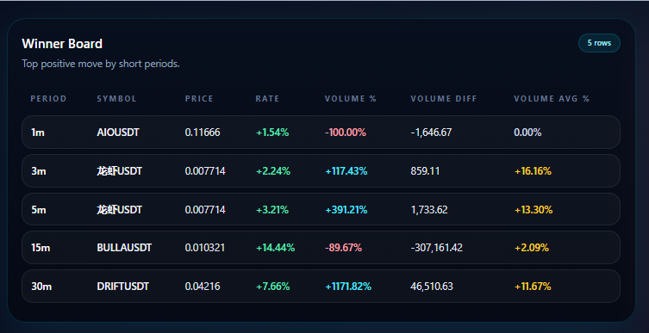Click the RATE column header
Image resolution: width=649 pixels, height=333 pixels.
pos(267,99)
